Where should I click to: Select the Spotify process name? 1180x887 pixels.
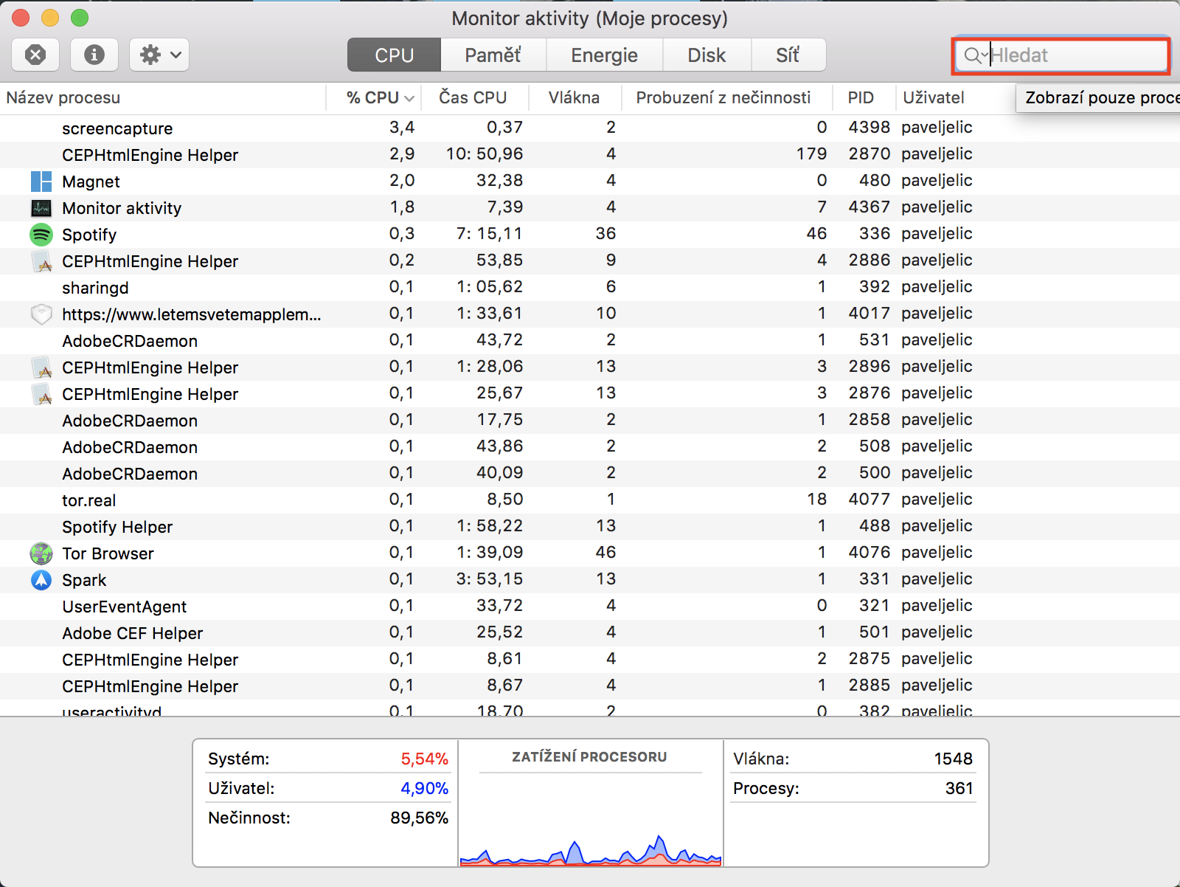pyautogui.click(x=89, y=235)
